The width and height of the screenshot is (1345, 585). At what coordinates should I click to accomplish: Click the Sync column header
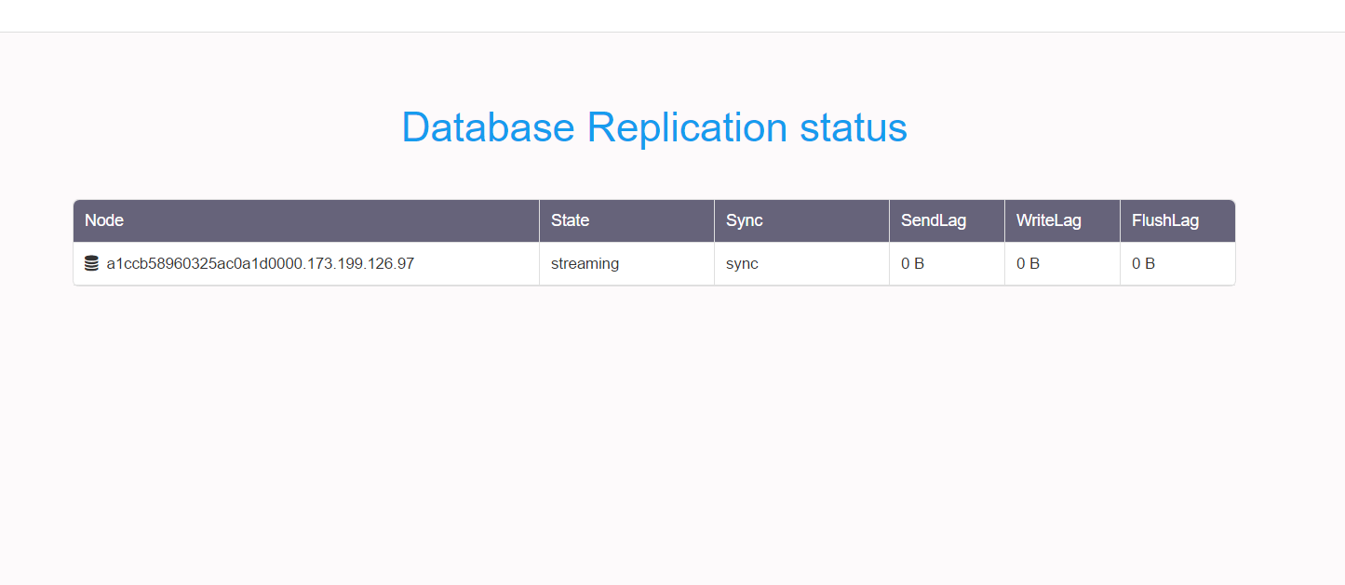[801, 221]
